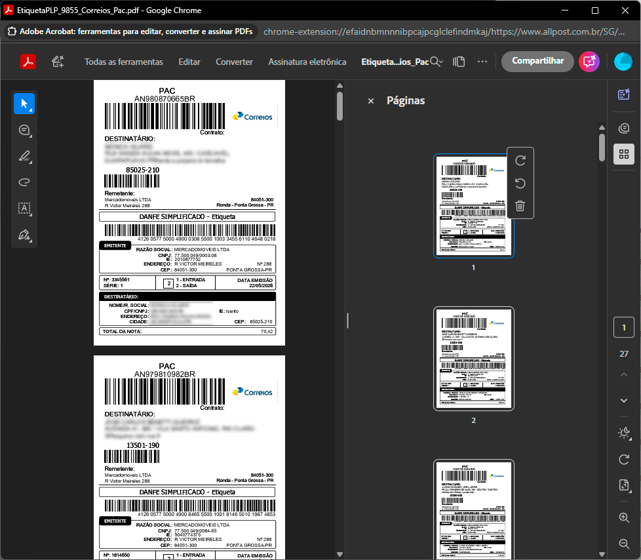The image size is (641, 560).
Task: Open the page display settings icon
Action: (624, 485)
